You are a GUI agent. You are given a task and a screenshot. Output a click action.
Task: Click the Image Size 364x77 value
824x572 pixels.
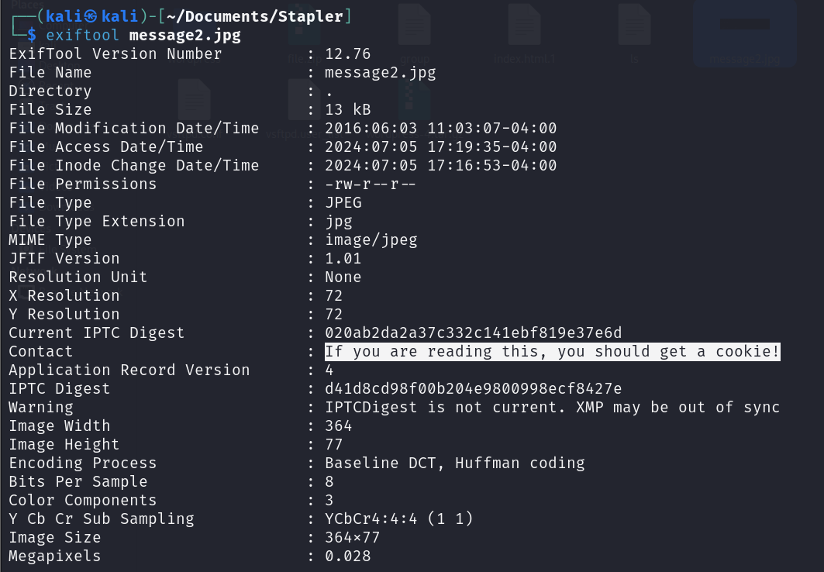352,537
